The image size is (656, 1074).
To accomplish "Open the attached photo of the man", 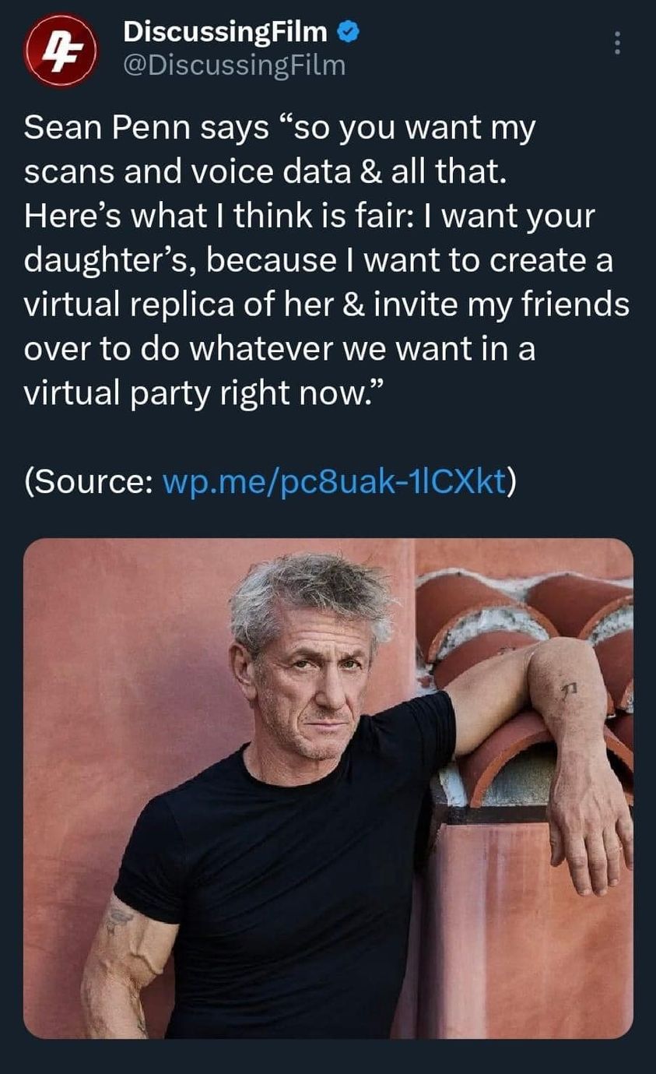I will (x=328, y=787).
